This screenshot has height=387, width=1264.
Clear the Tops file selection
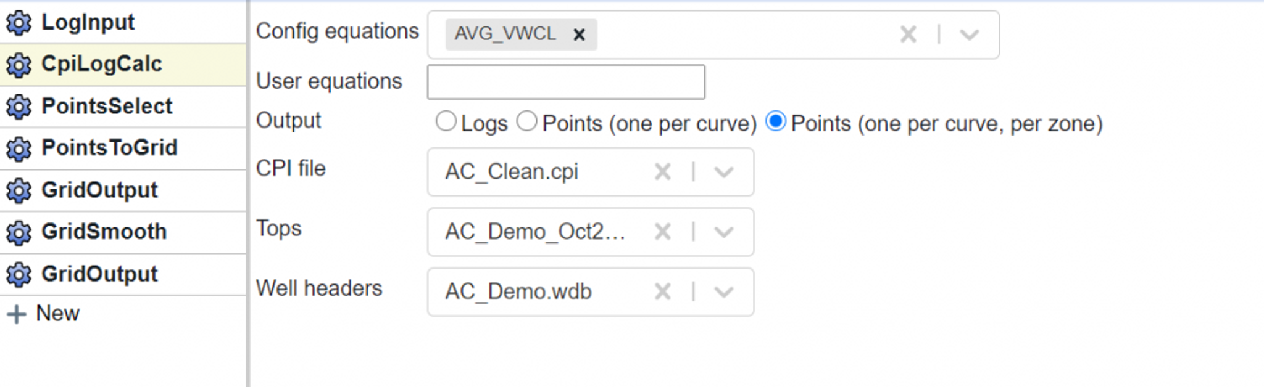click(x=662, y=232)
